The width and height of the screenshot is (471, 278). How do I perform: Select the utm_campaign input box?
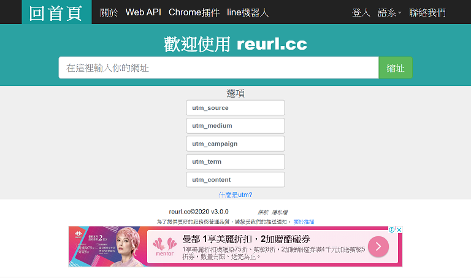click(235, 144)
